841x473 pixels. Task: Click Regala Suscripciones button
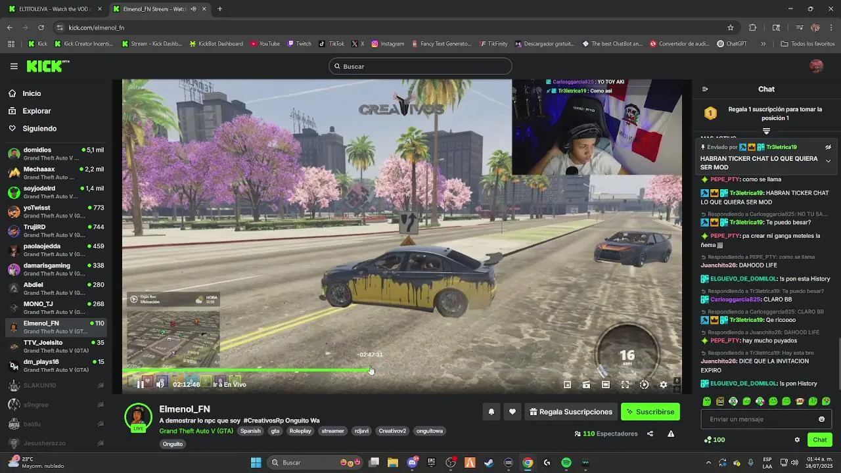pos(571,412)
